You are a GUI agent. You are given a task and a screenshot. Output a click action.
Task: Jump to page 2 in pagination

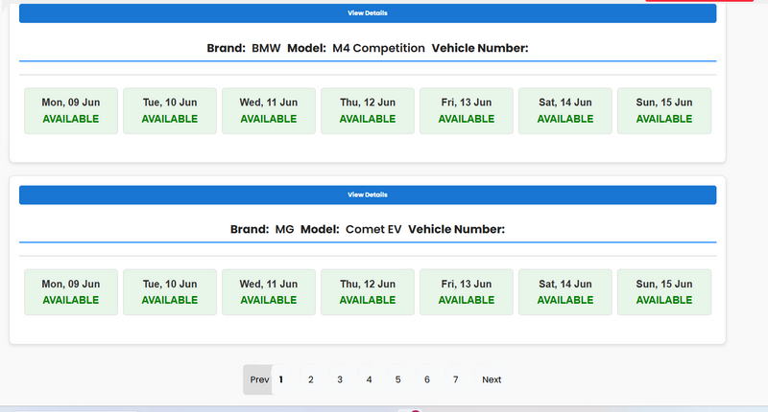pyautogui.click(x=311, y=379)
